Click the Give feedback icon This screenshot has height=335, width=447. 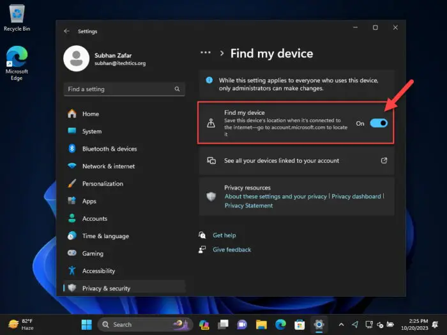202,249
